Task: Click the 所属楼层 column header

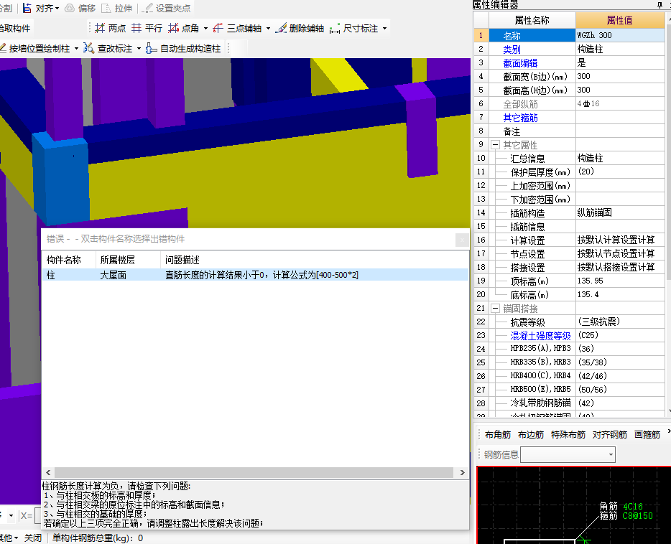Action: 117,260
